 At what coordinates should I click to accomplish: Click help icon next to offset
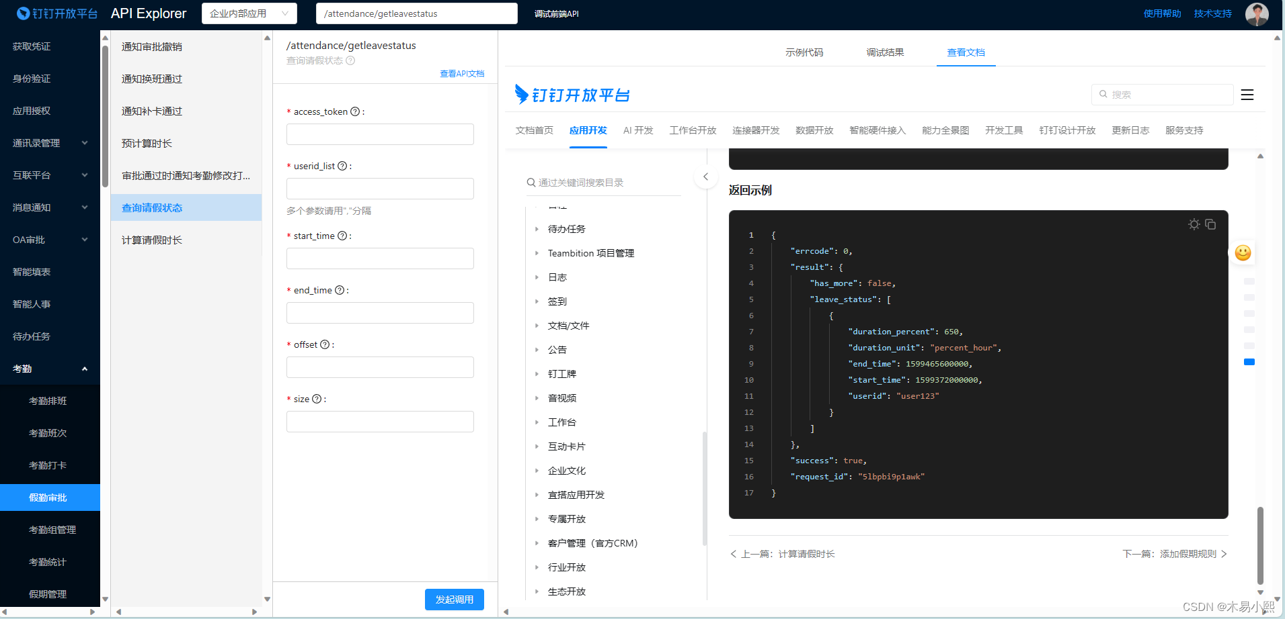point(325,344)
